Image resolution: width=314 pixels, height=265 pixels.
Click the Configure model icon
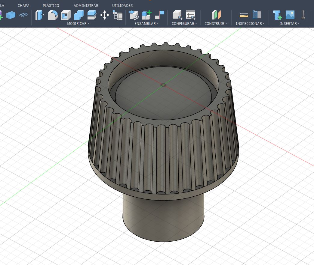(x=177, y=15)
